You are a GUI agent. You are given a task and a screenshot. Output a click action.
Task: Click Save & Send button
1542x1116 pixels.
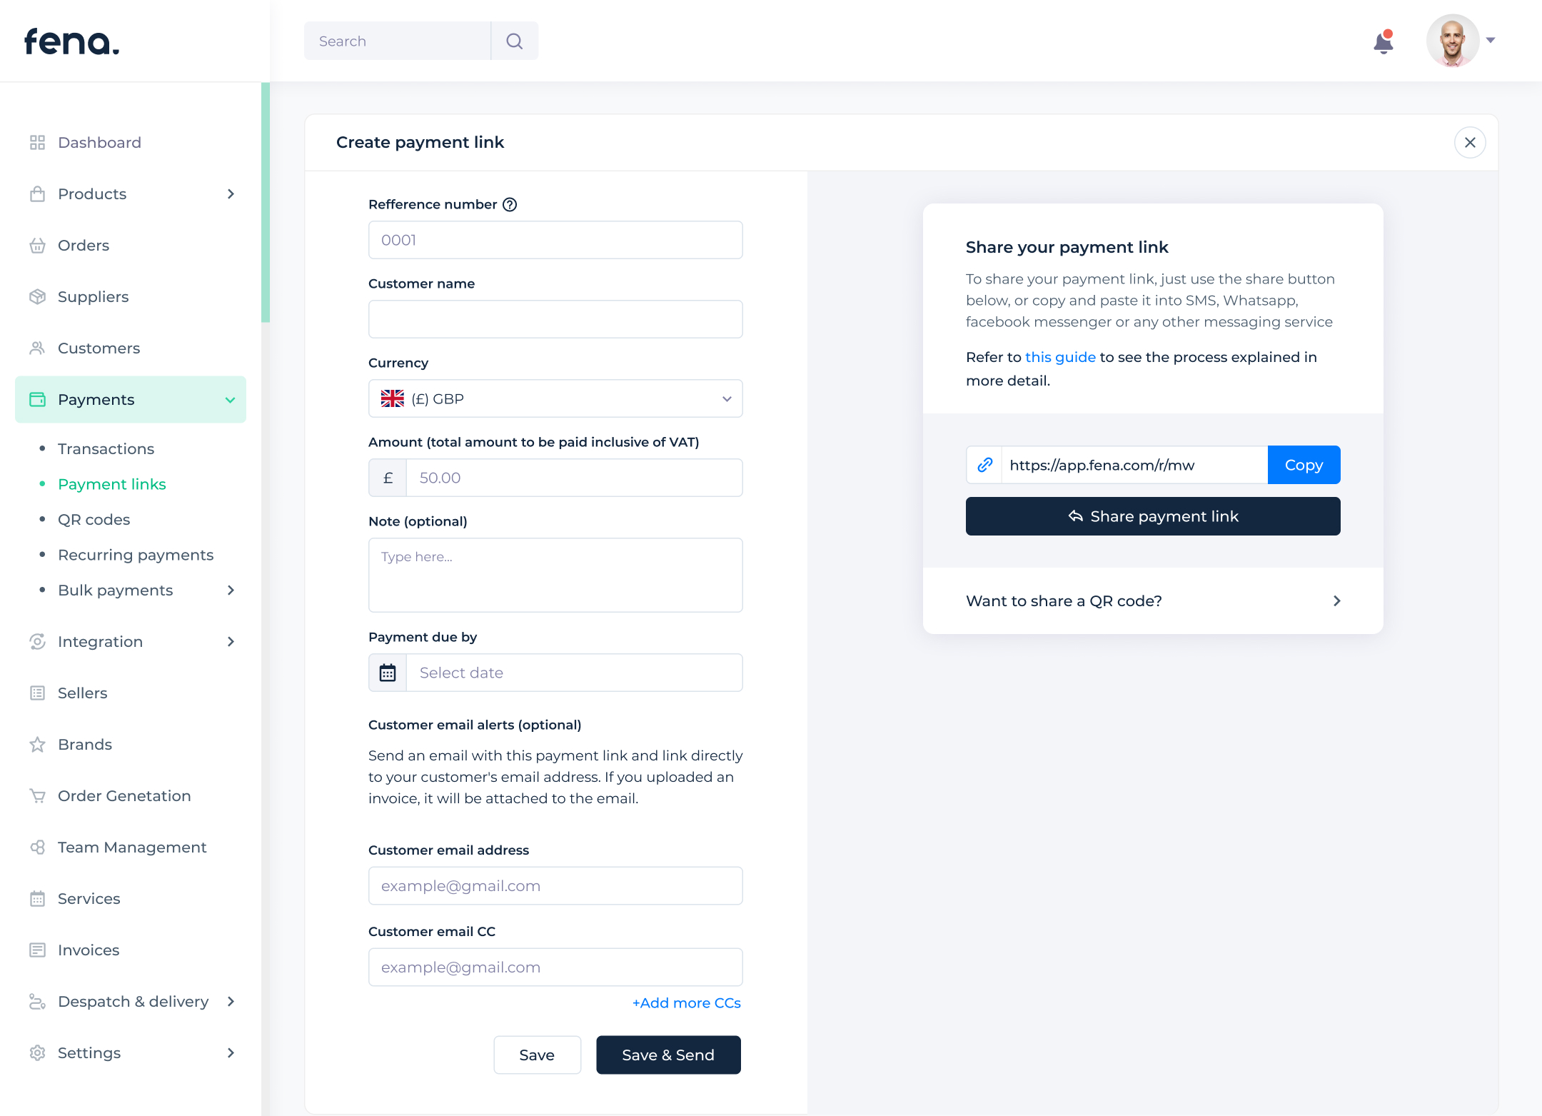point(668,1055)
